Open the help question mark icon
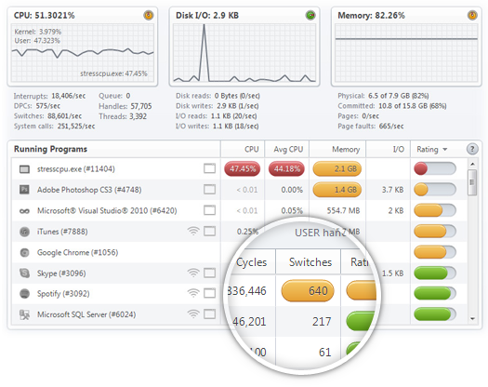The image size is (488, 387). pyautogui.click(x=472, y=149)
